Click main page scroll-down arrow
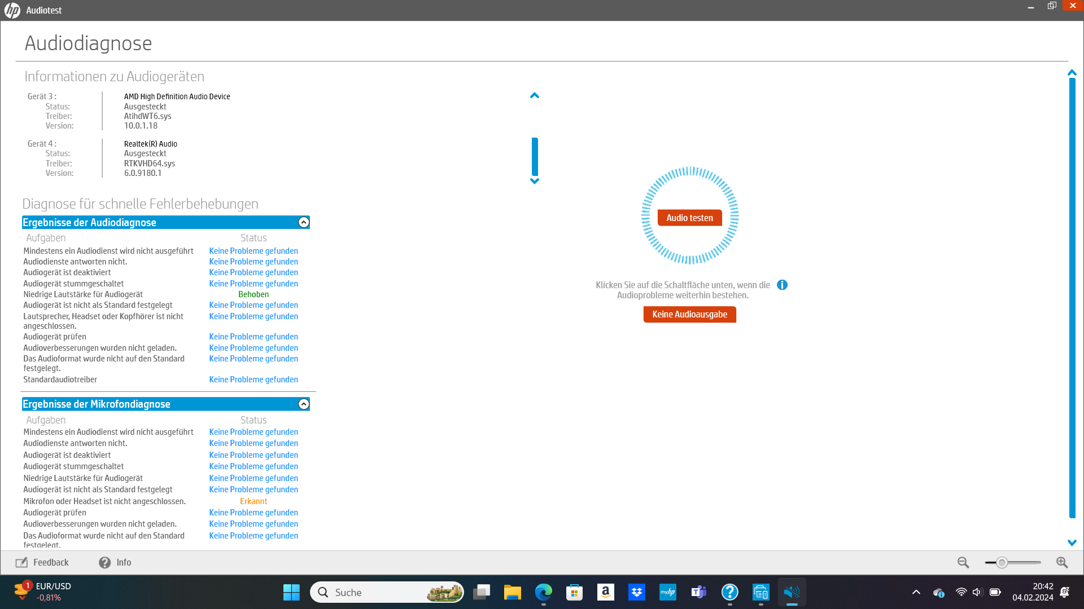Image resolution: width=1084 pixels, height=609 pixels. (1072, 542)
